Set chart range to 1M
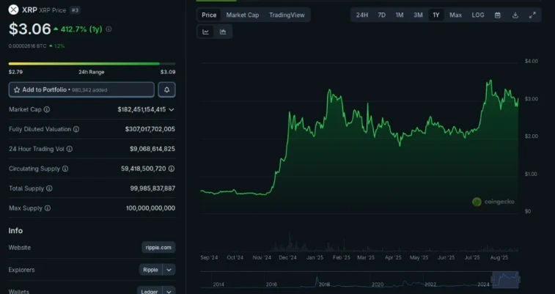The height and width of the screenshot is (294, 555). tap(400, 15)
